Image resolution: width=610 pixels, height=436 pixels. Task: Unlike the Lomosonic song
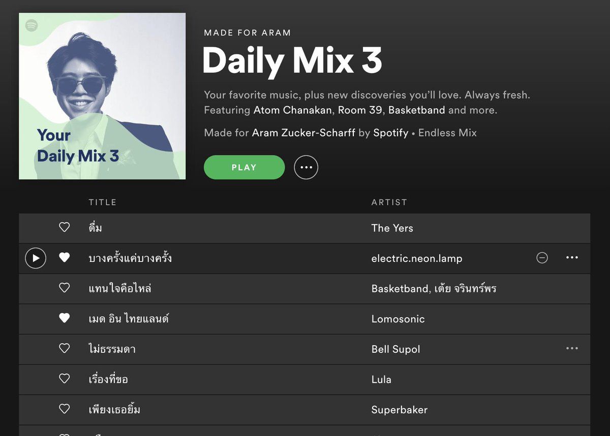65,319
